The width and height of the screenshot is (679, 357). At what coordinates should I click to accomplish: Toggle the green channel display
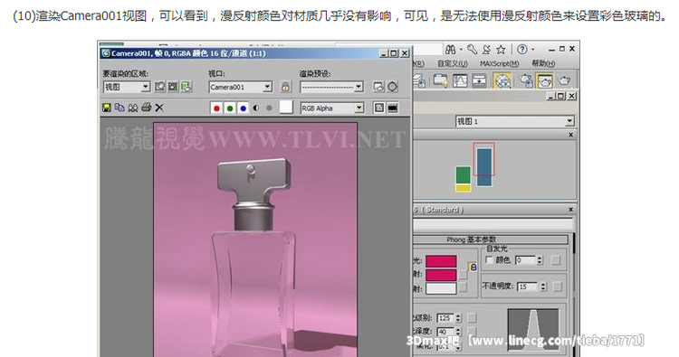coord(230,108)
